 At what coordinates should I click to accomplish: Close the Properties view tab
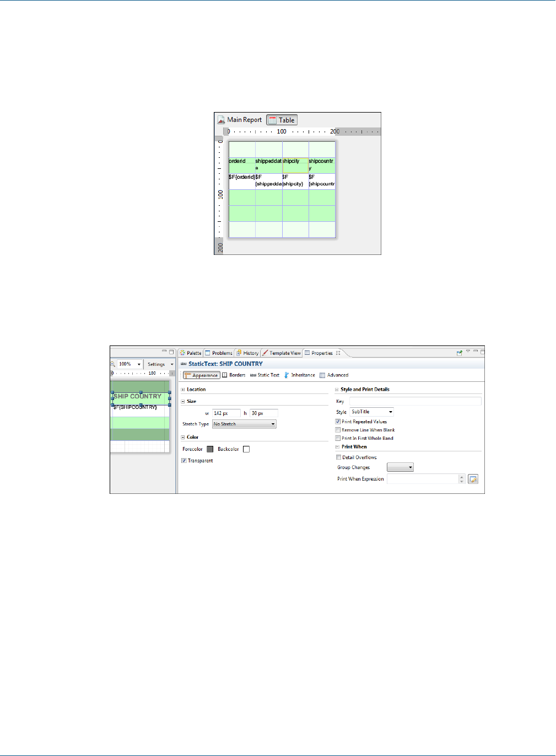[x=338, y=353]
